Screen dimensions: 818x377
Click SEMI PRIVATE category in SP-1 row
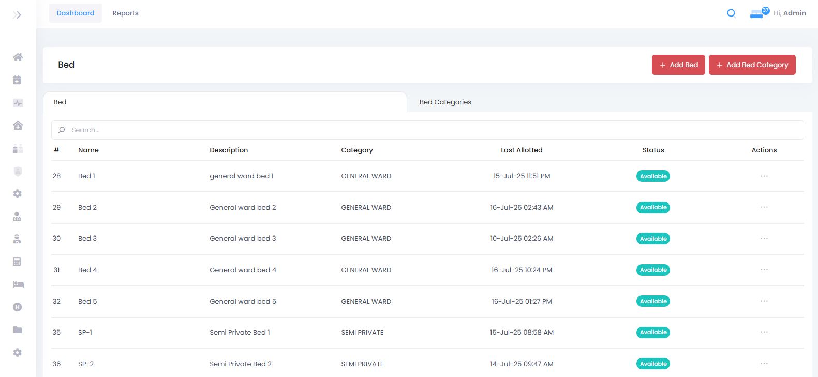(x=362, y=333)
